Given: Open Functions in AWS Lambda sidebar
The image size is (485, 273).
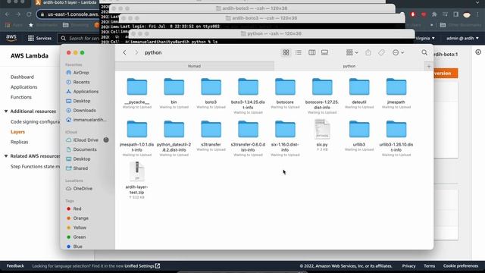Looking at the screenshot, I should (x=21, y=97).
